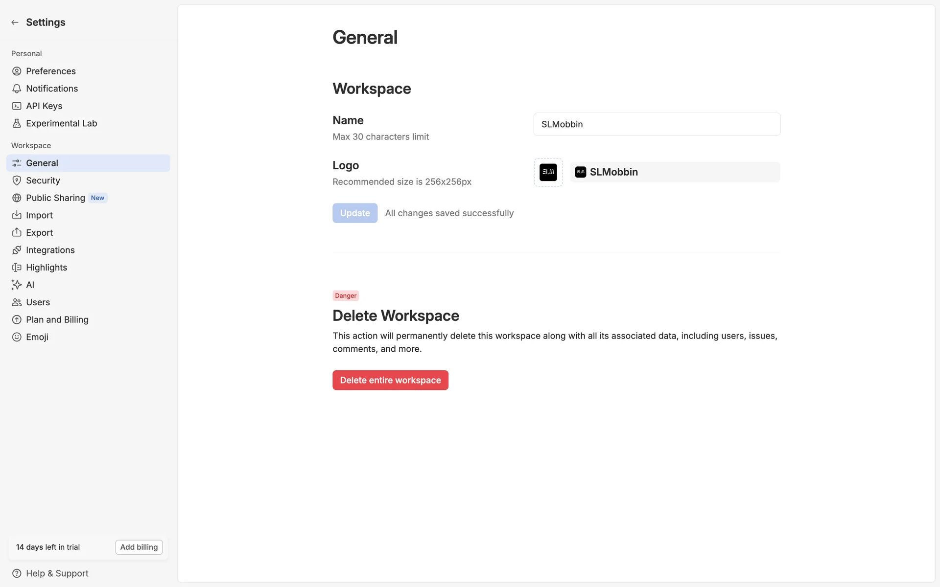Click the Preferences user icon

(x=17, y=71)
